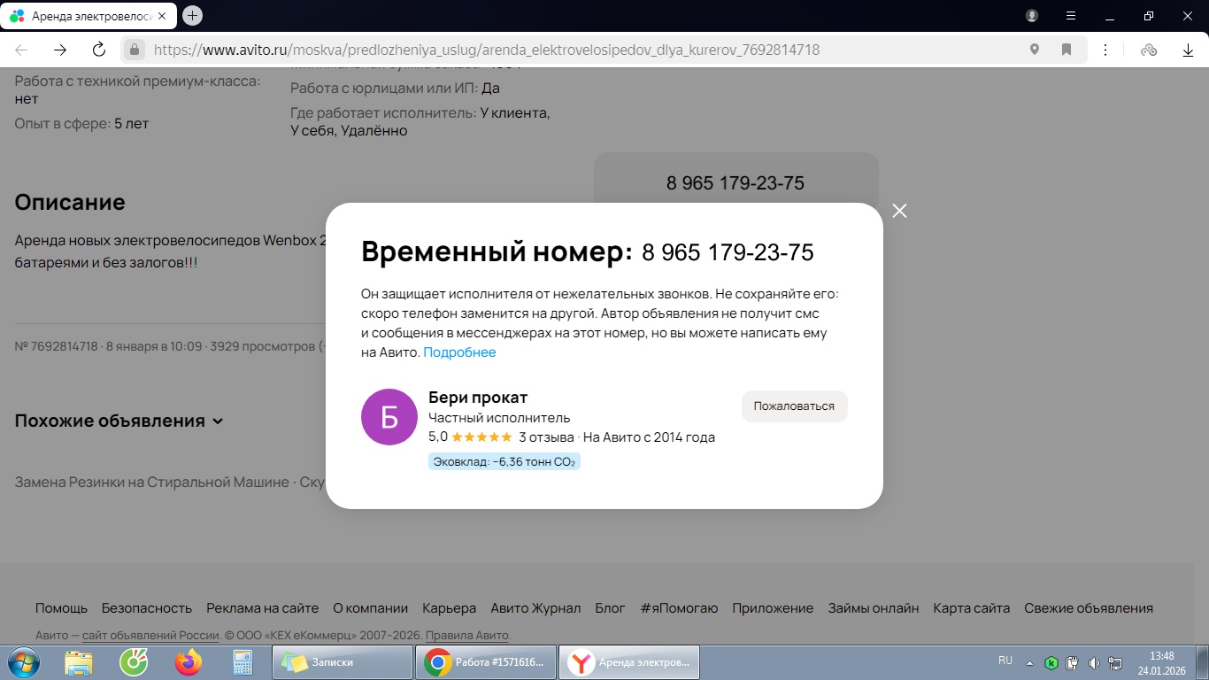Show hidden system tray icons
The height and width of the screenshot is (680, 1209).
(x=1029, y=662)
